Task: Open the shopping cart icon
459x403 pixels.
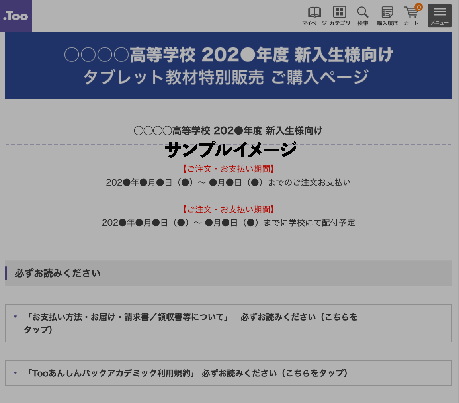Action: click(x=410, y=12)
